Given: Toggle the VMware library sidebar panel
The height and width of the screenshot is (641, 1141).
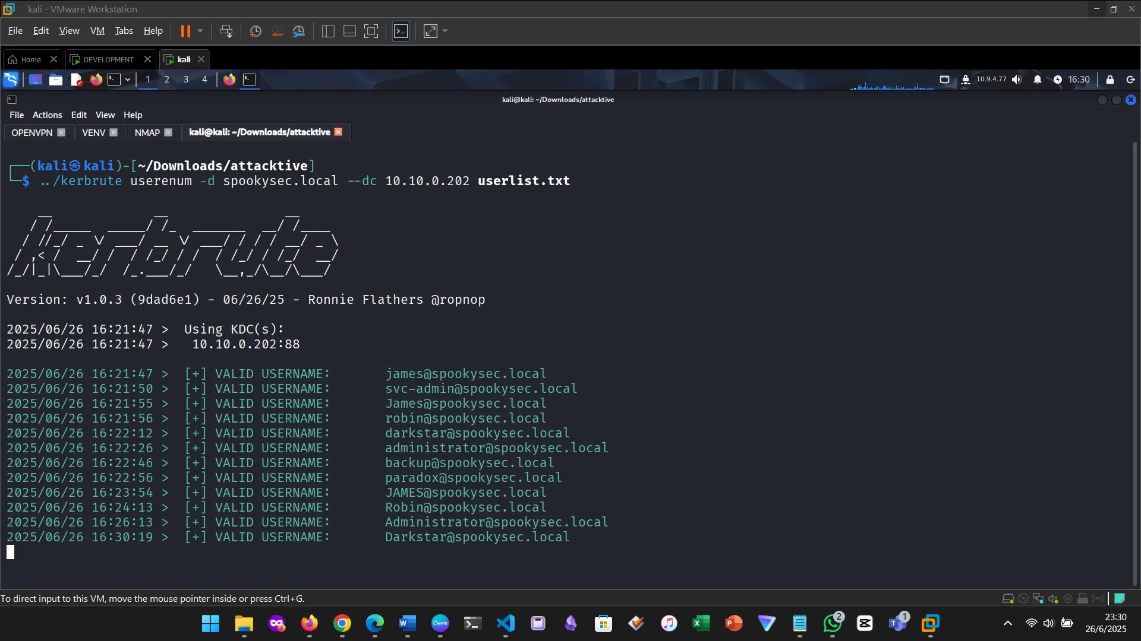Looking at the screenshot, I should click(327, 31).
